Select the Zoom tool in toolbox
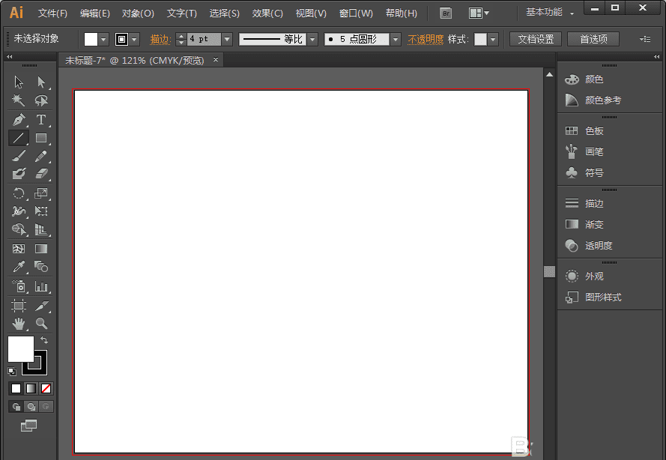Screen dimensions: 666x460 tap(41, 324)
